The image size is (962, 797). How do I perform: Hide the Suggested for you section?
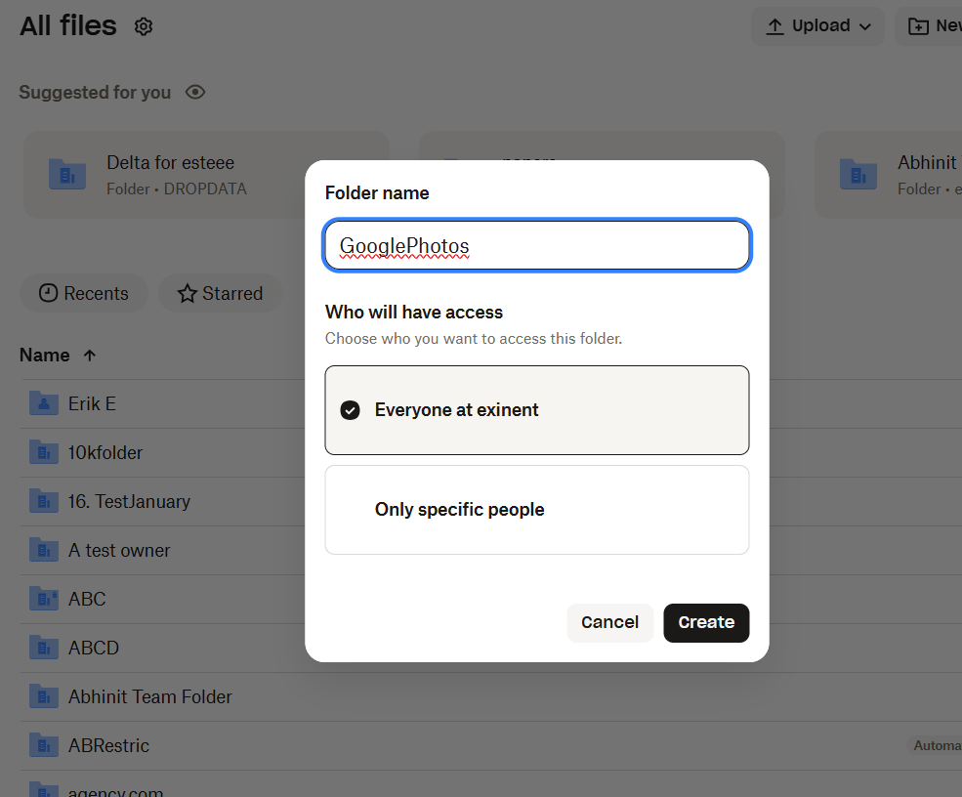[x=195, y=92]
